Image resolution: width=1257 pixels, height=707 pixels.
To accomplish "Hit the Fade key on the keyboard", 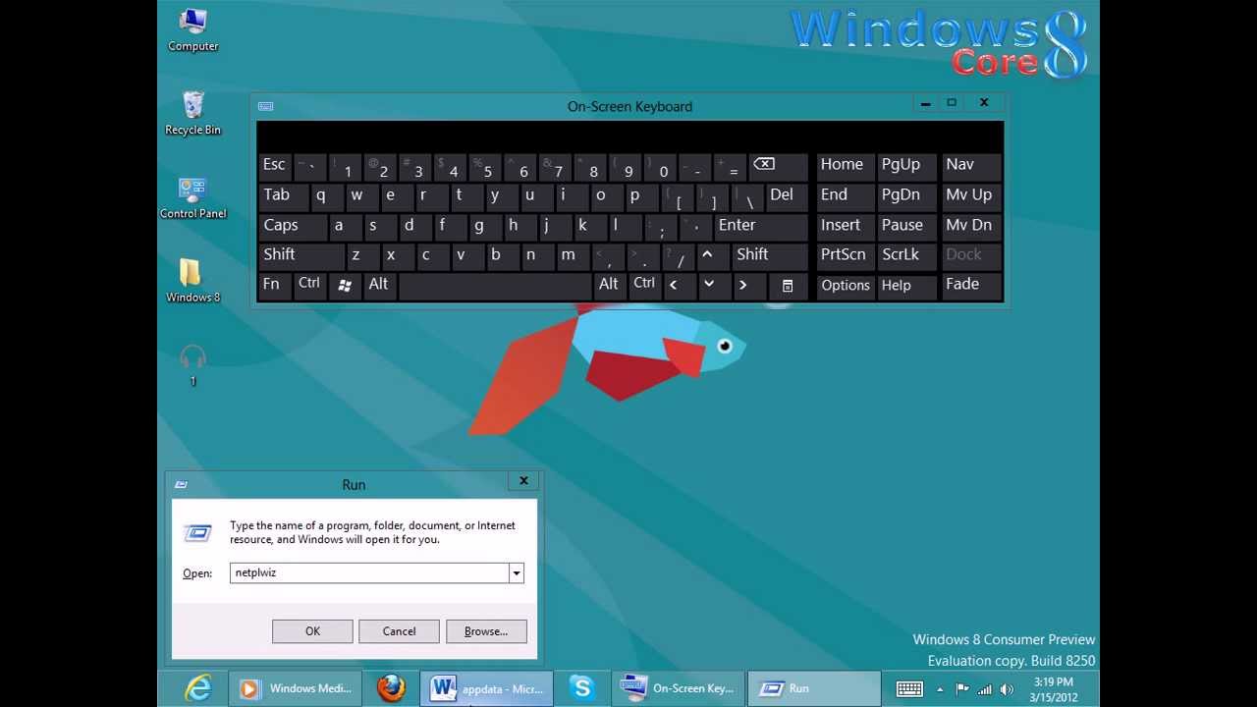I will click(971, 285).
